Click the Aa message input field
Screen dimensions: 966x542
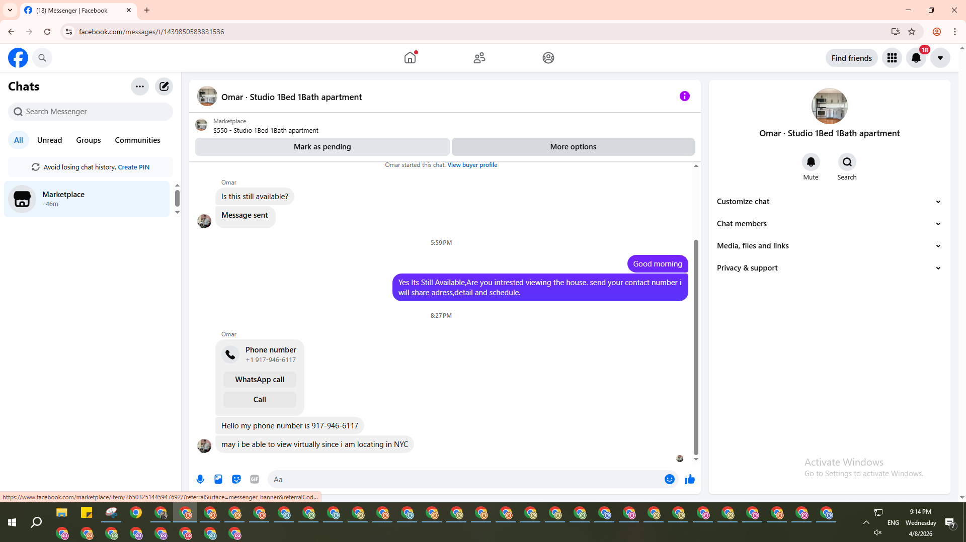465,480
